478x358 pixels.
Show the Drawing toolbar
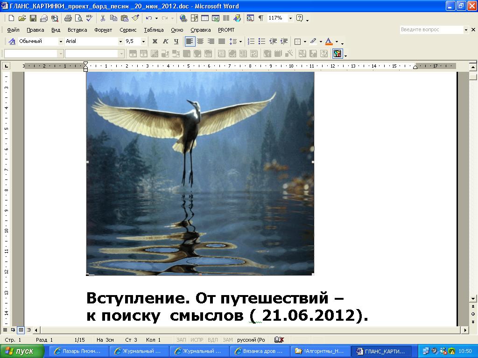click(237, 18)
